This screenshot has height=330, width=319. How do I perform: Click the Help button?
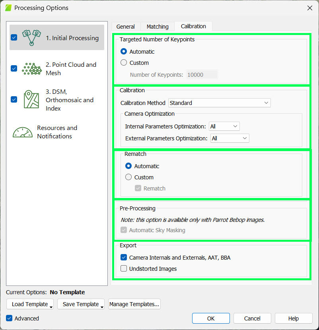tap(293, 318)
